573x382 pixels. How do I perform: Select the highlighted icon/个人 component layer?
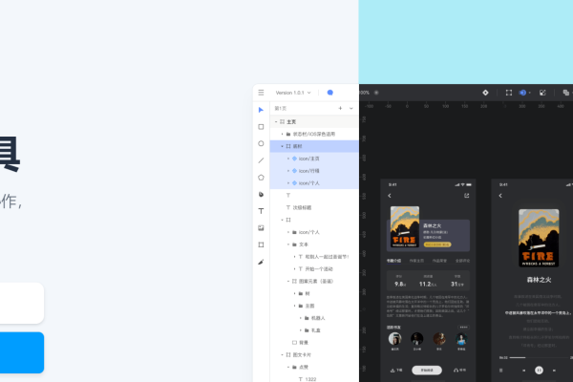point(314,183)
